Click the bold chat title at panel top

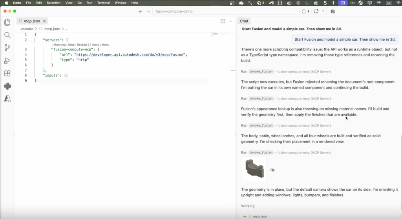292,29
